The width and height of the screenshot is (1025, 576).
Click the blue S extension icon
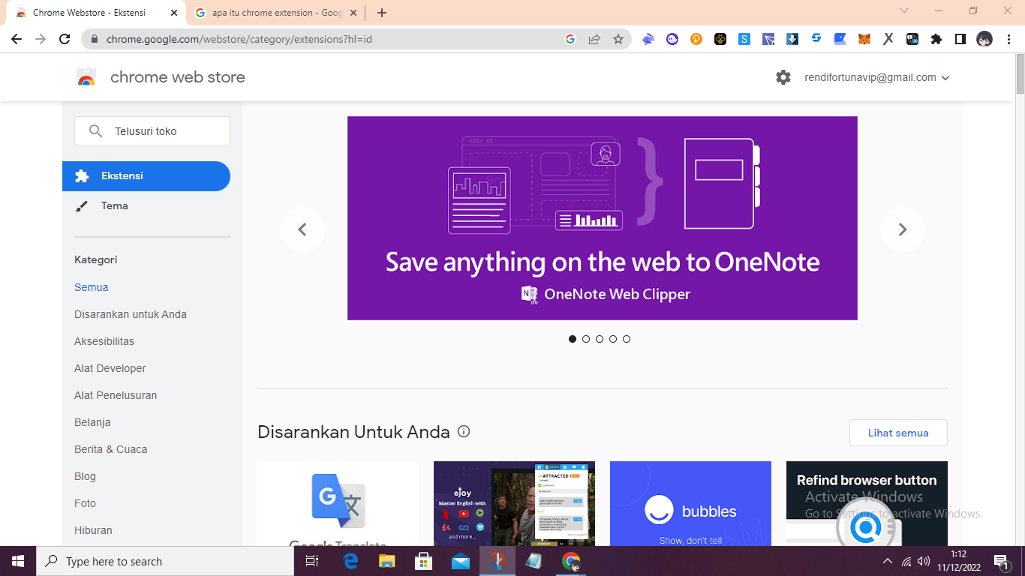coord(744,39)
